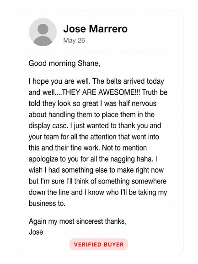Click the 'business to.' closing words
The height and width of the screenshot is (264, 198).
tap(47, 204)
